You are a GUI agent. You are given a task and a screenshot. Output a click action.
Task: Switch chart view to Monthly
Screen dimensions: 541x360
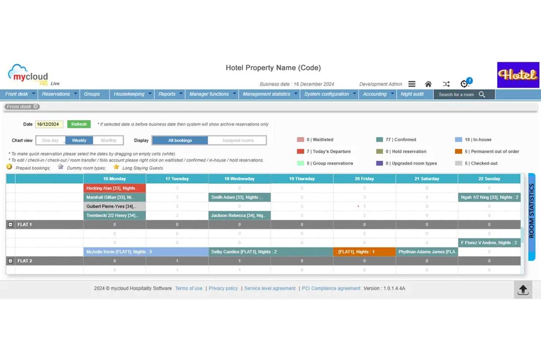(109, 140)
